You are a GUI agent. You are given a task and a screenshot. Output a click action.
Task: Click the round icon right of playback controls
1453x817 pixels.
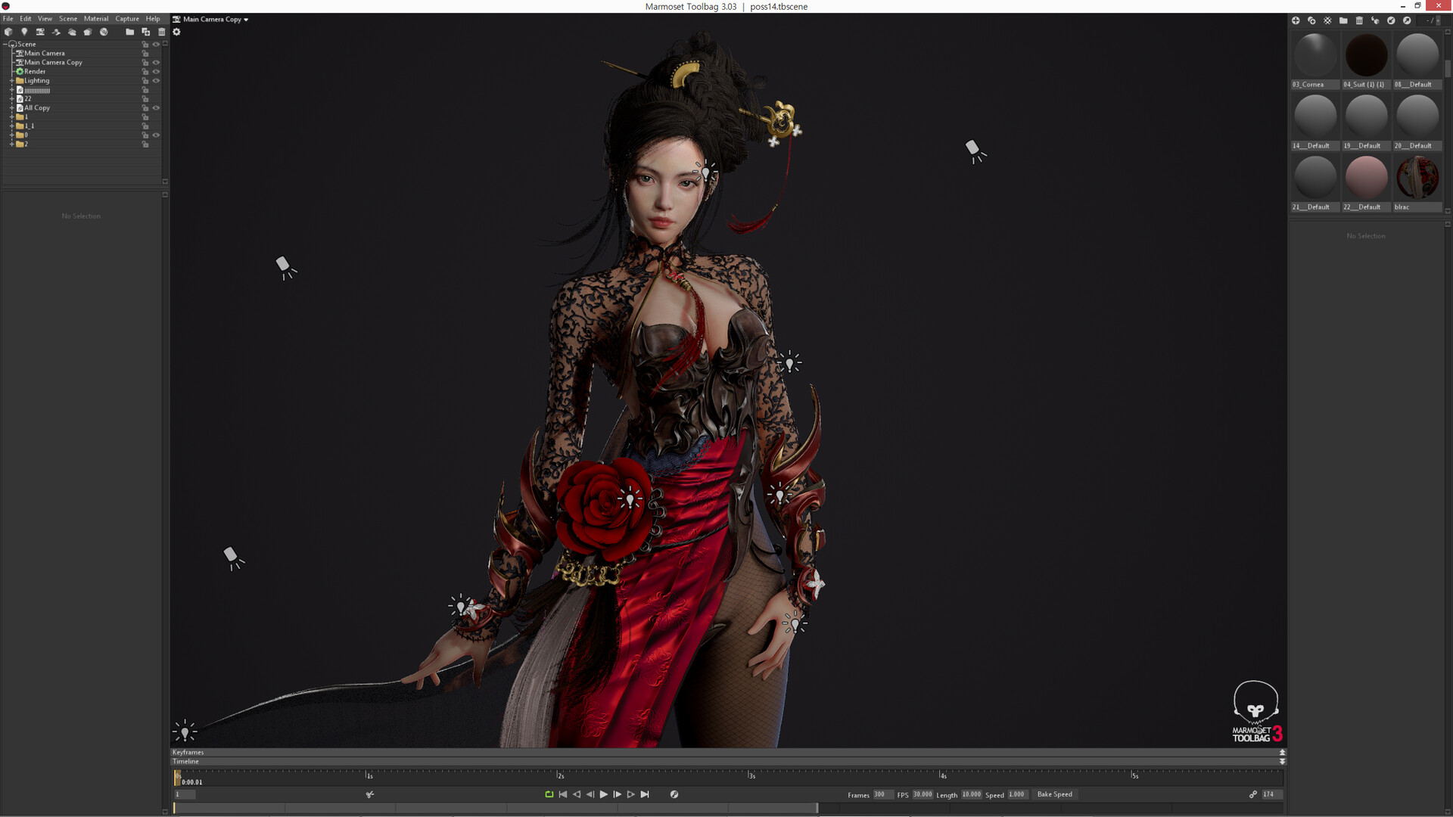pyautogui.click(x=674, y=794)
